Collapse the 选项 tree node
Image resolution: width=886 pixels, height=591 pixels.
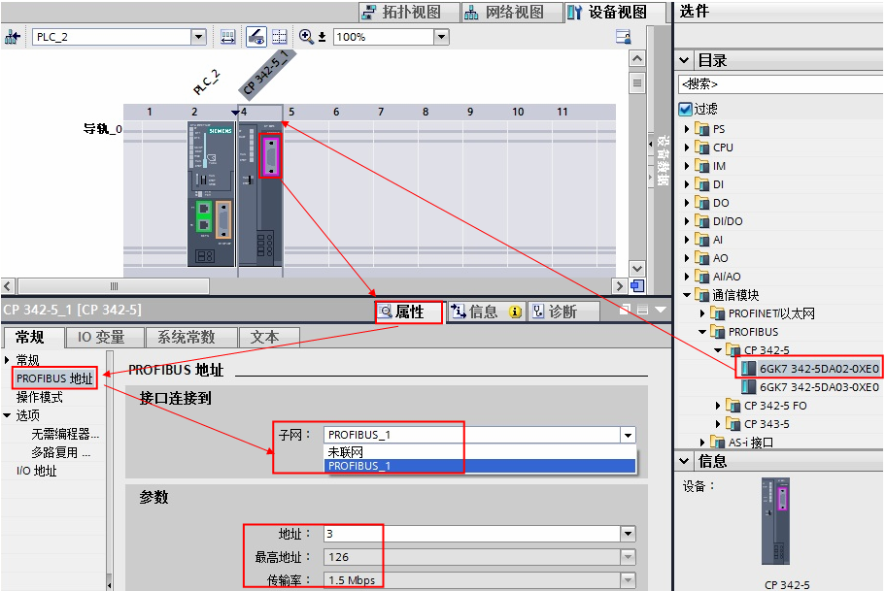[7, 415]
